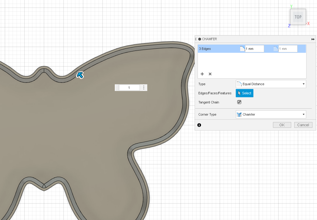Image resolution: width=317 pixels, height=220 pixels.
Task: Click the first 1 mm distance field
Action: [x=254, y=49]
